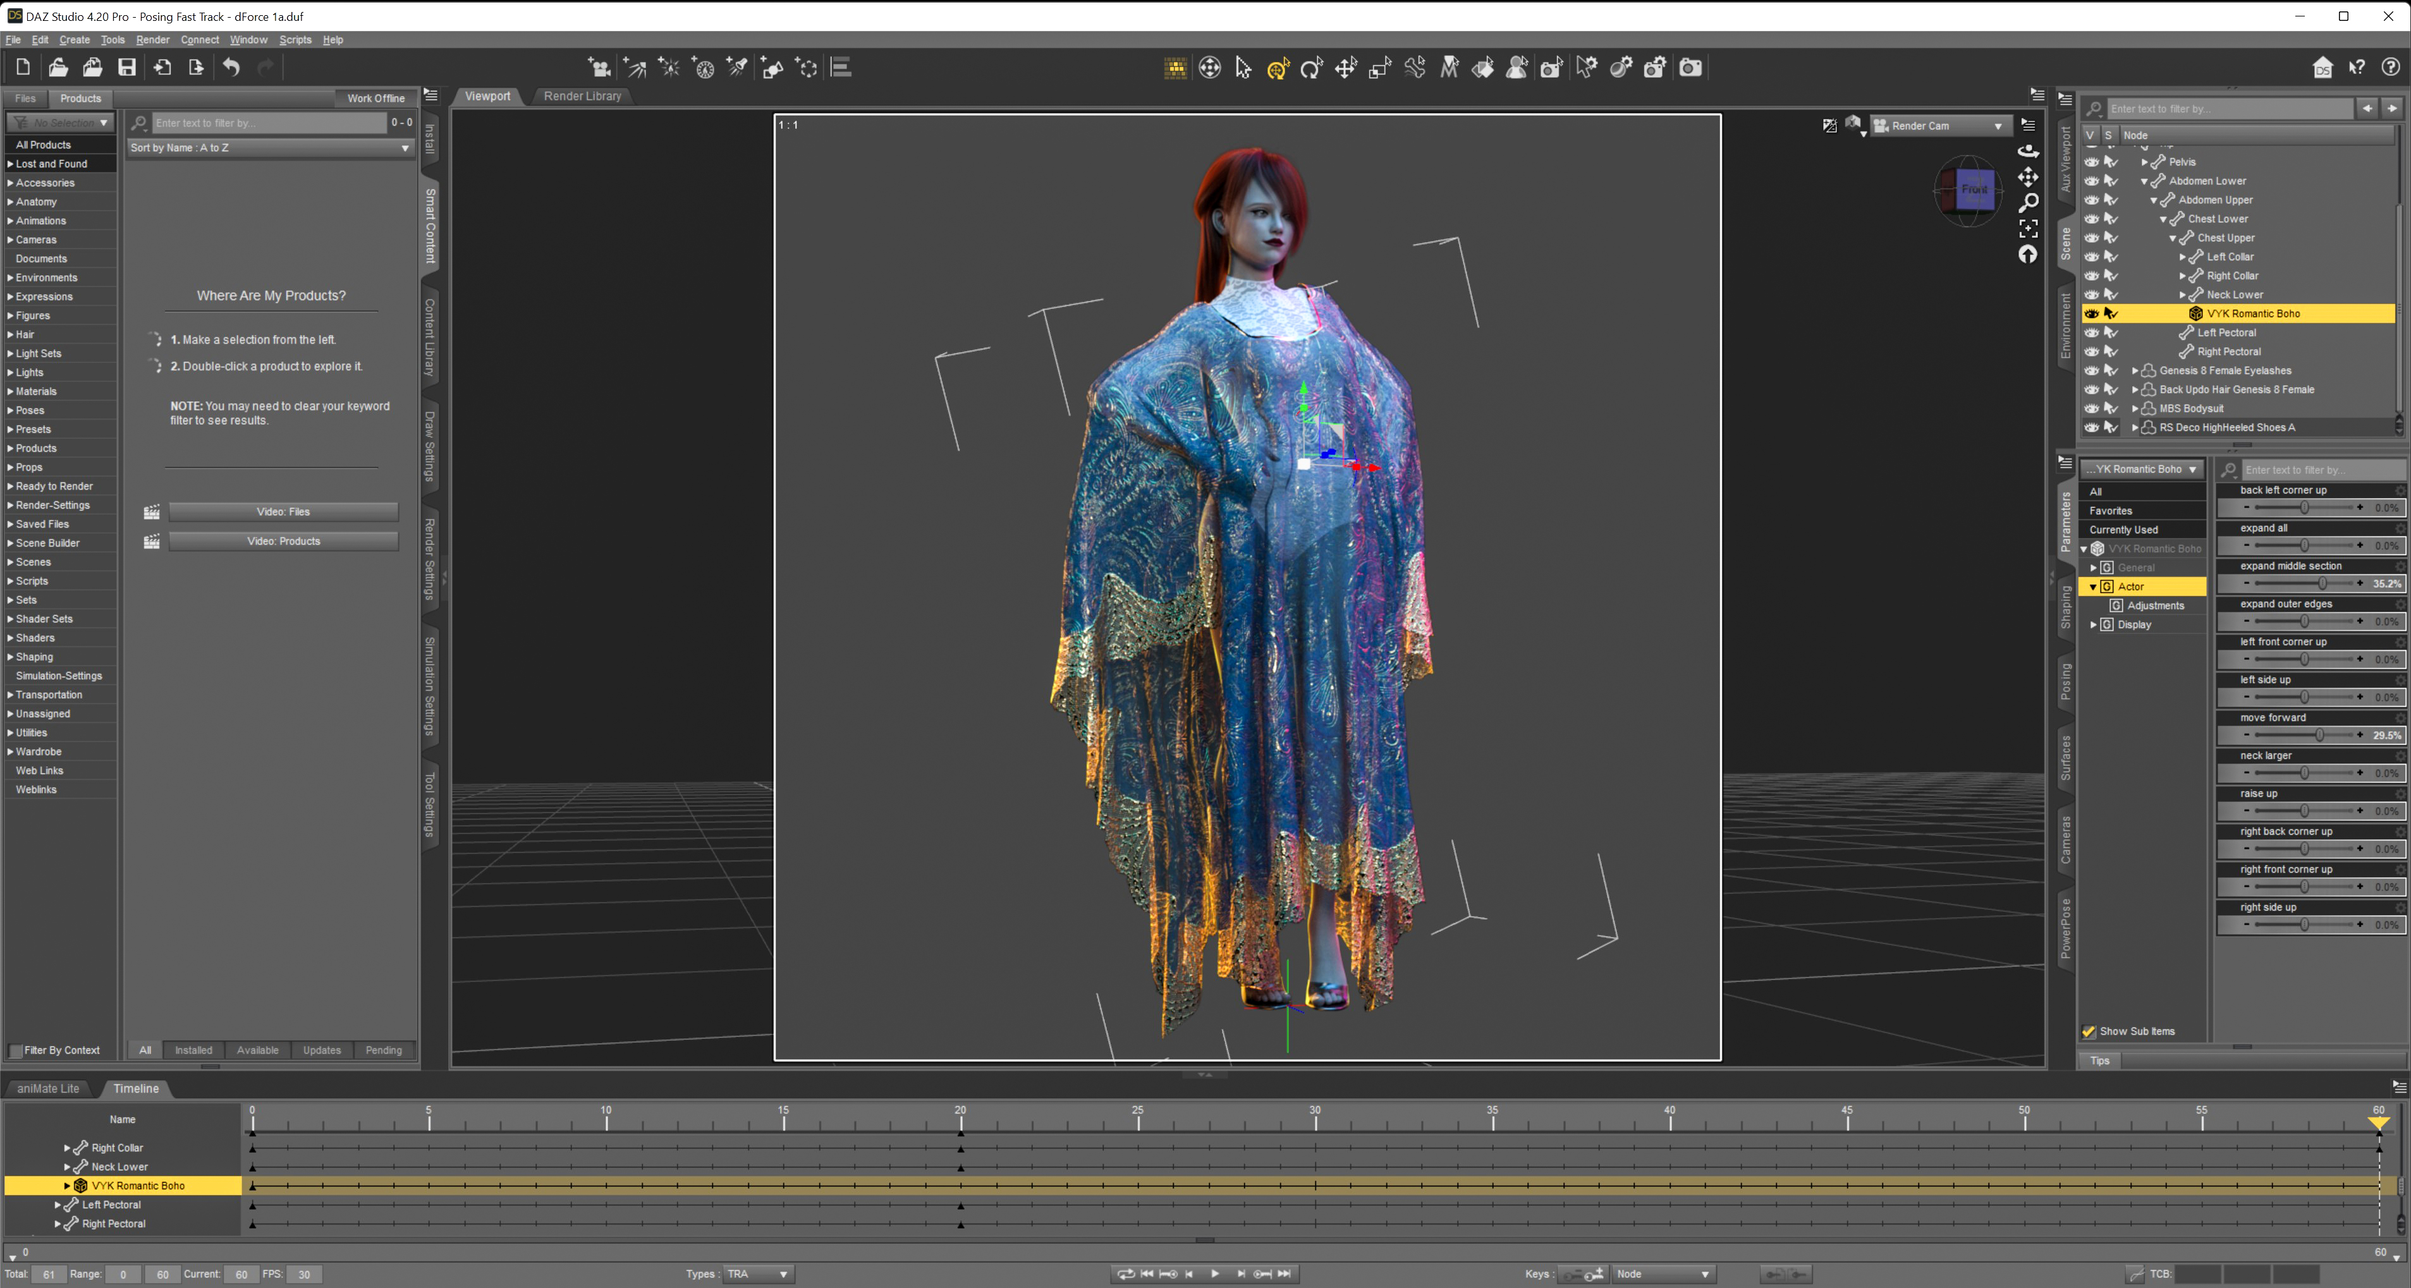2411x1288 pixels.
Task: Select the Rotate tool in the toolbar
Action: point(1311,68)
